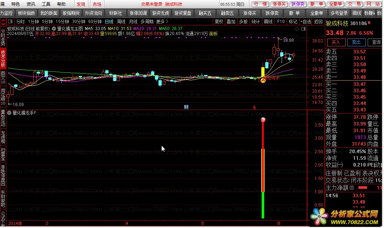This screenshot has height=228, width=384.
Task: Open the 多周期 multi-period view
Action: click(x=147, y=22)
